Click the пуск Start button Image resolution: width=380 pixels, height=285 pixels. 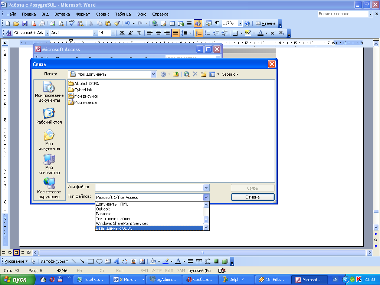coord(17,280)
